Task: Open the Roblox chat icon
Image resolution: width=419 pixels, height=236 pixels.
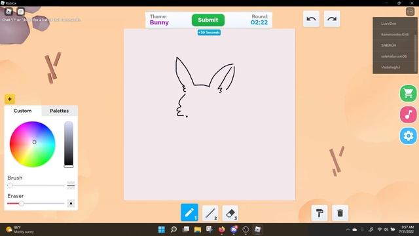Action: point(20,12)
